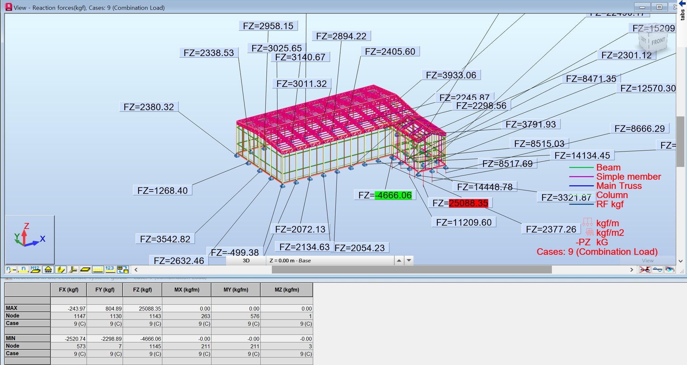Click Cases: 9 (Combination Load) legend text
687x365 pixels.
(x=597, y=252)
